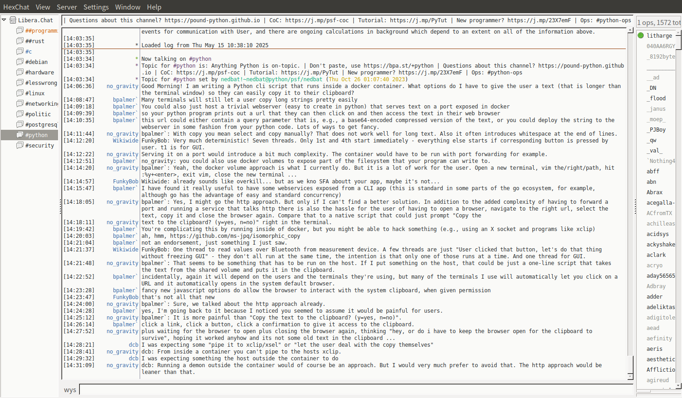
Task: Select user Adbray in the user list
Action: 656,286
